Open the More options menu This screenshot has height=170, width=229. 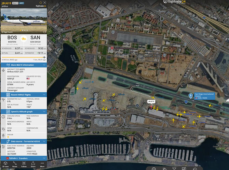coord(42,164)
